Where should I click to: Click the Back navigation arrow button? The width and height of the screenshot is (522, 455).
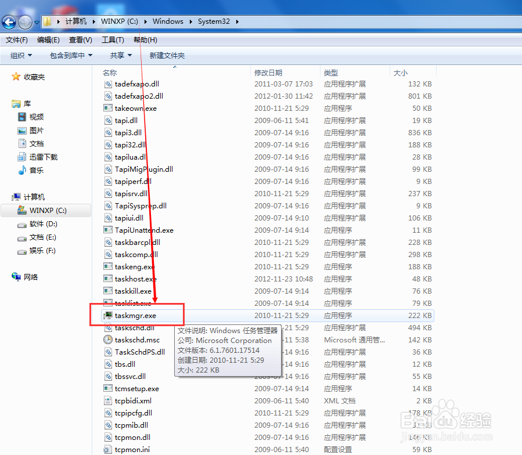click(9, 22)
